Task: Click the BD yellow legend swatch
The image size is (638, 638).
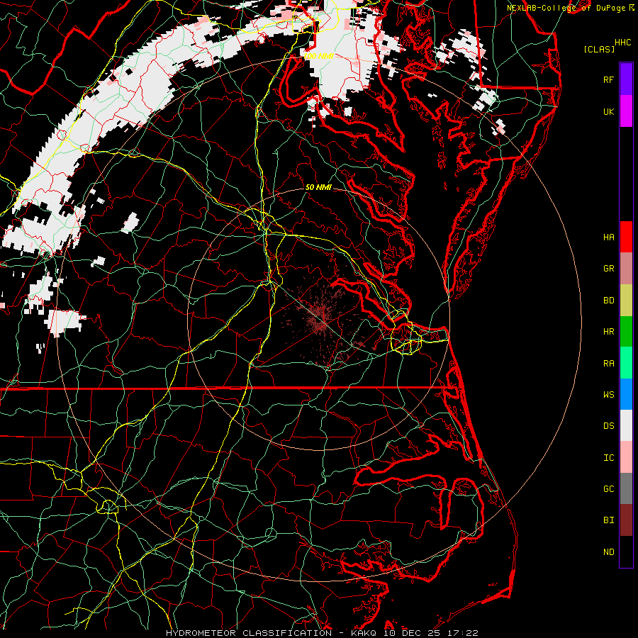Action: pyautogui.click(x=626, y=300)
